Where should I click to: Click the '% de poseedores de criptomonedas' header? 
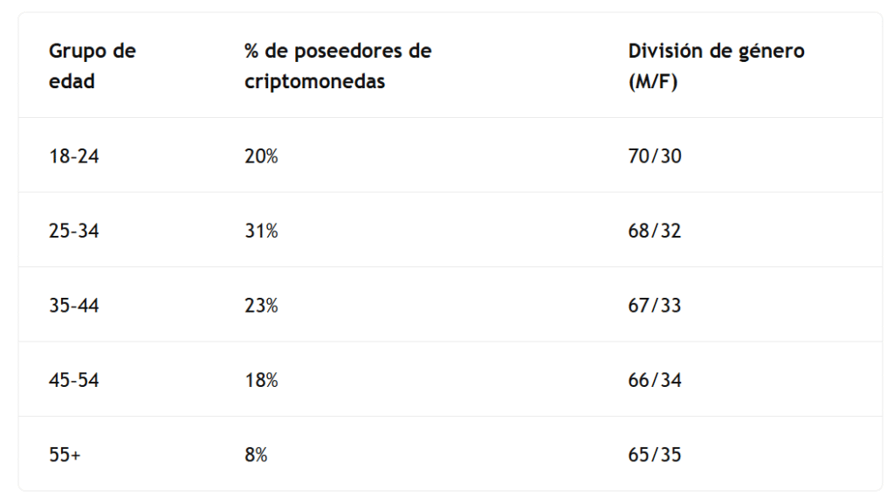338,66
